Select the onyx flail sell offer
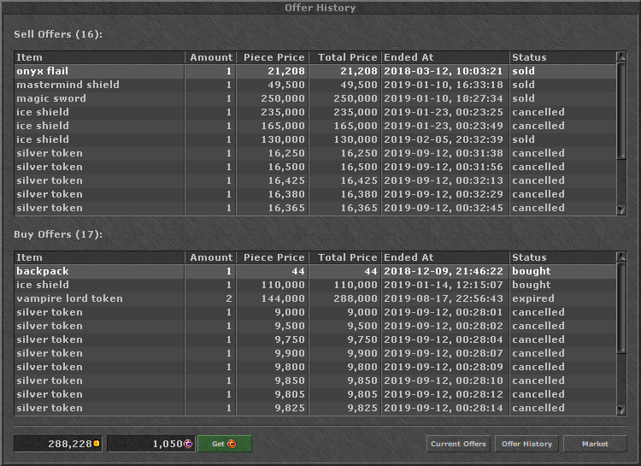The width and height of the screenshot is (641, 466). (315, 71)
